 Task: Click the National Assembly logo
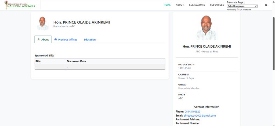20,5
